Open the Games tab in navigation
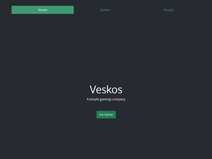The image size is (212, 159). [x=105, y=10]
